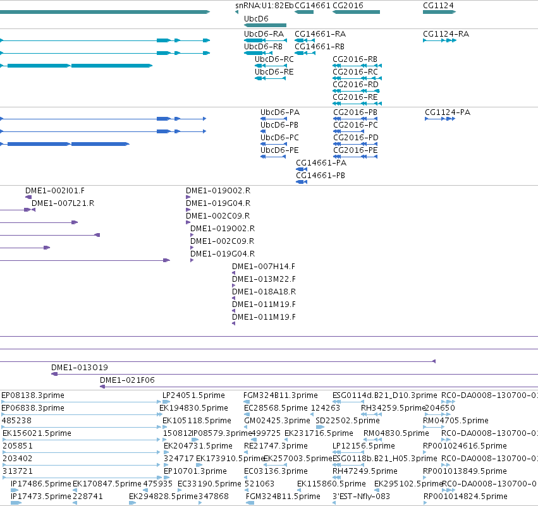The height and width of the screenshot is (506, 538).
Task: Open the EK156021.5prime EST label
Action: pos(37,433)
